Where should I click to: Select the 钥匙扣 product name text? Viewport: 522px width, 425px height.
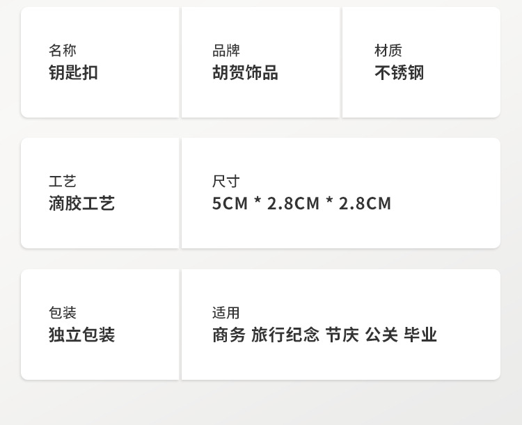tap(73, 72)
